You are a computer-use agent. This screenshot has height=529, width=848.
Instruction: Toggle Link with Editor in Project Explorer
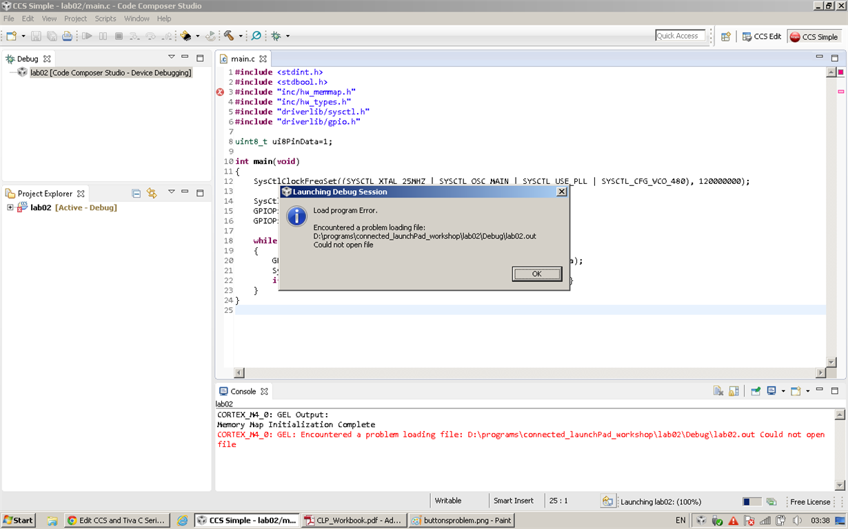pyautogui.click(x=152, y=194)
